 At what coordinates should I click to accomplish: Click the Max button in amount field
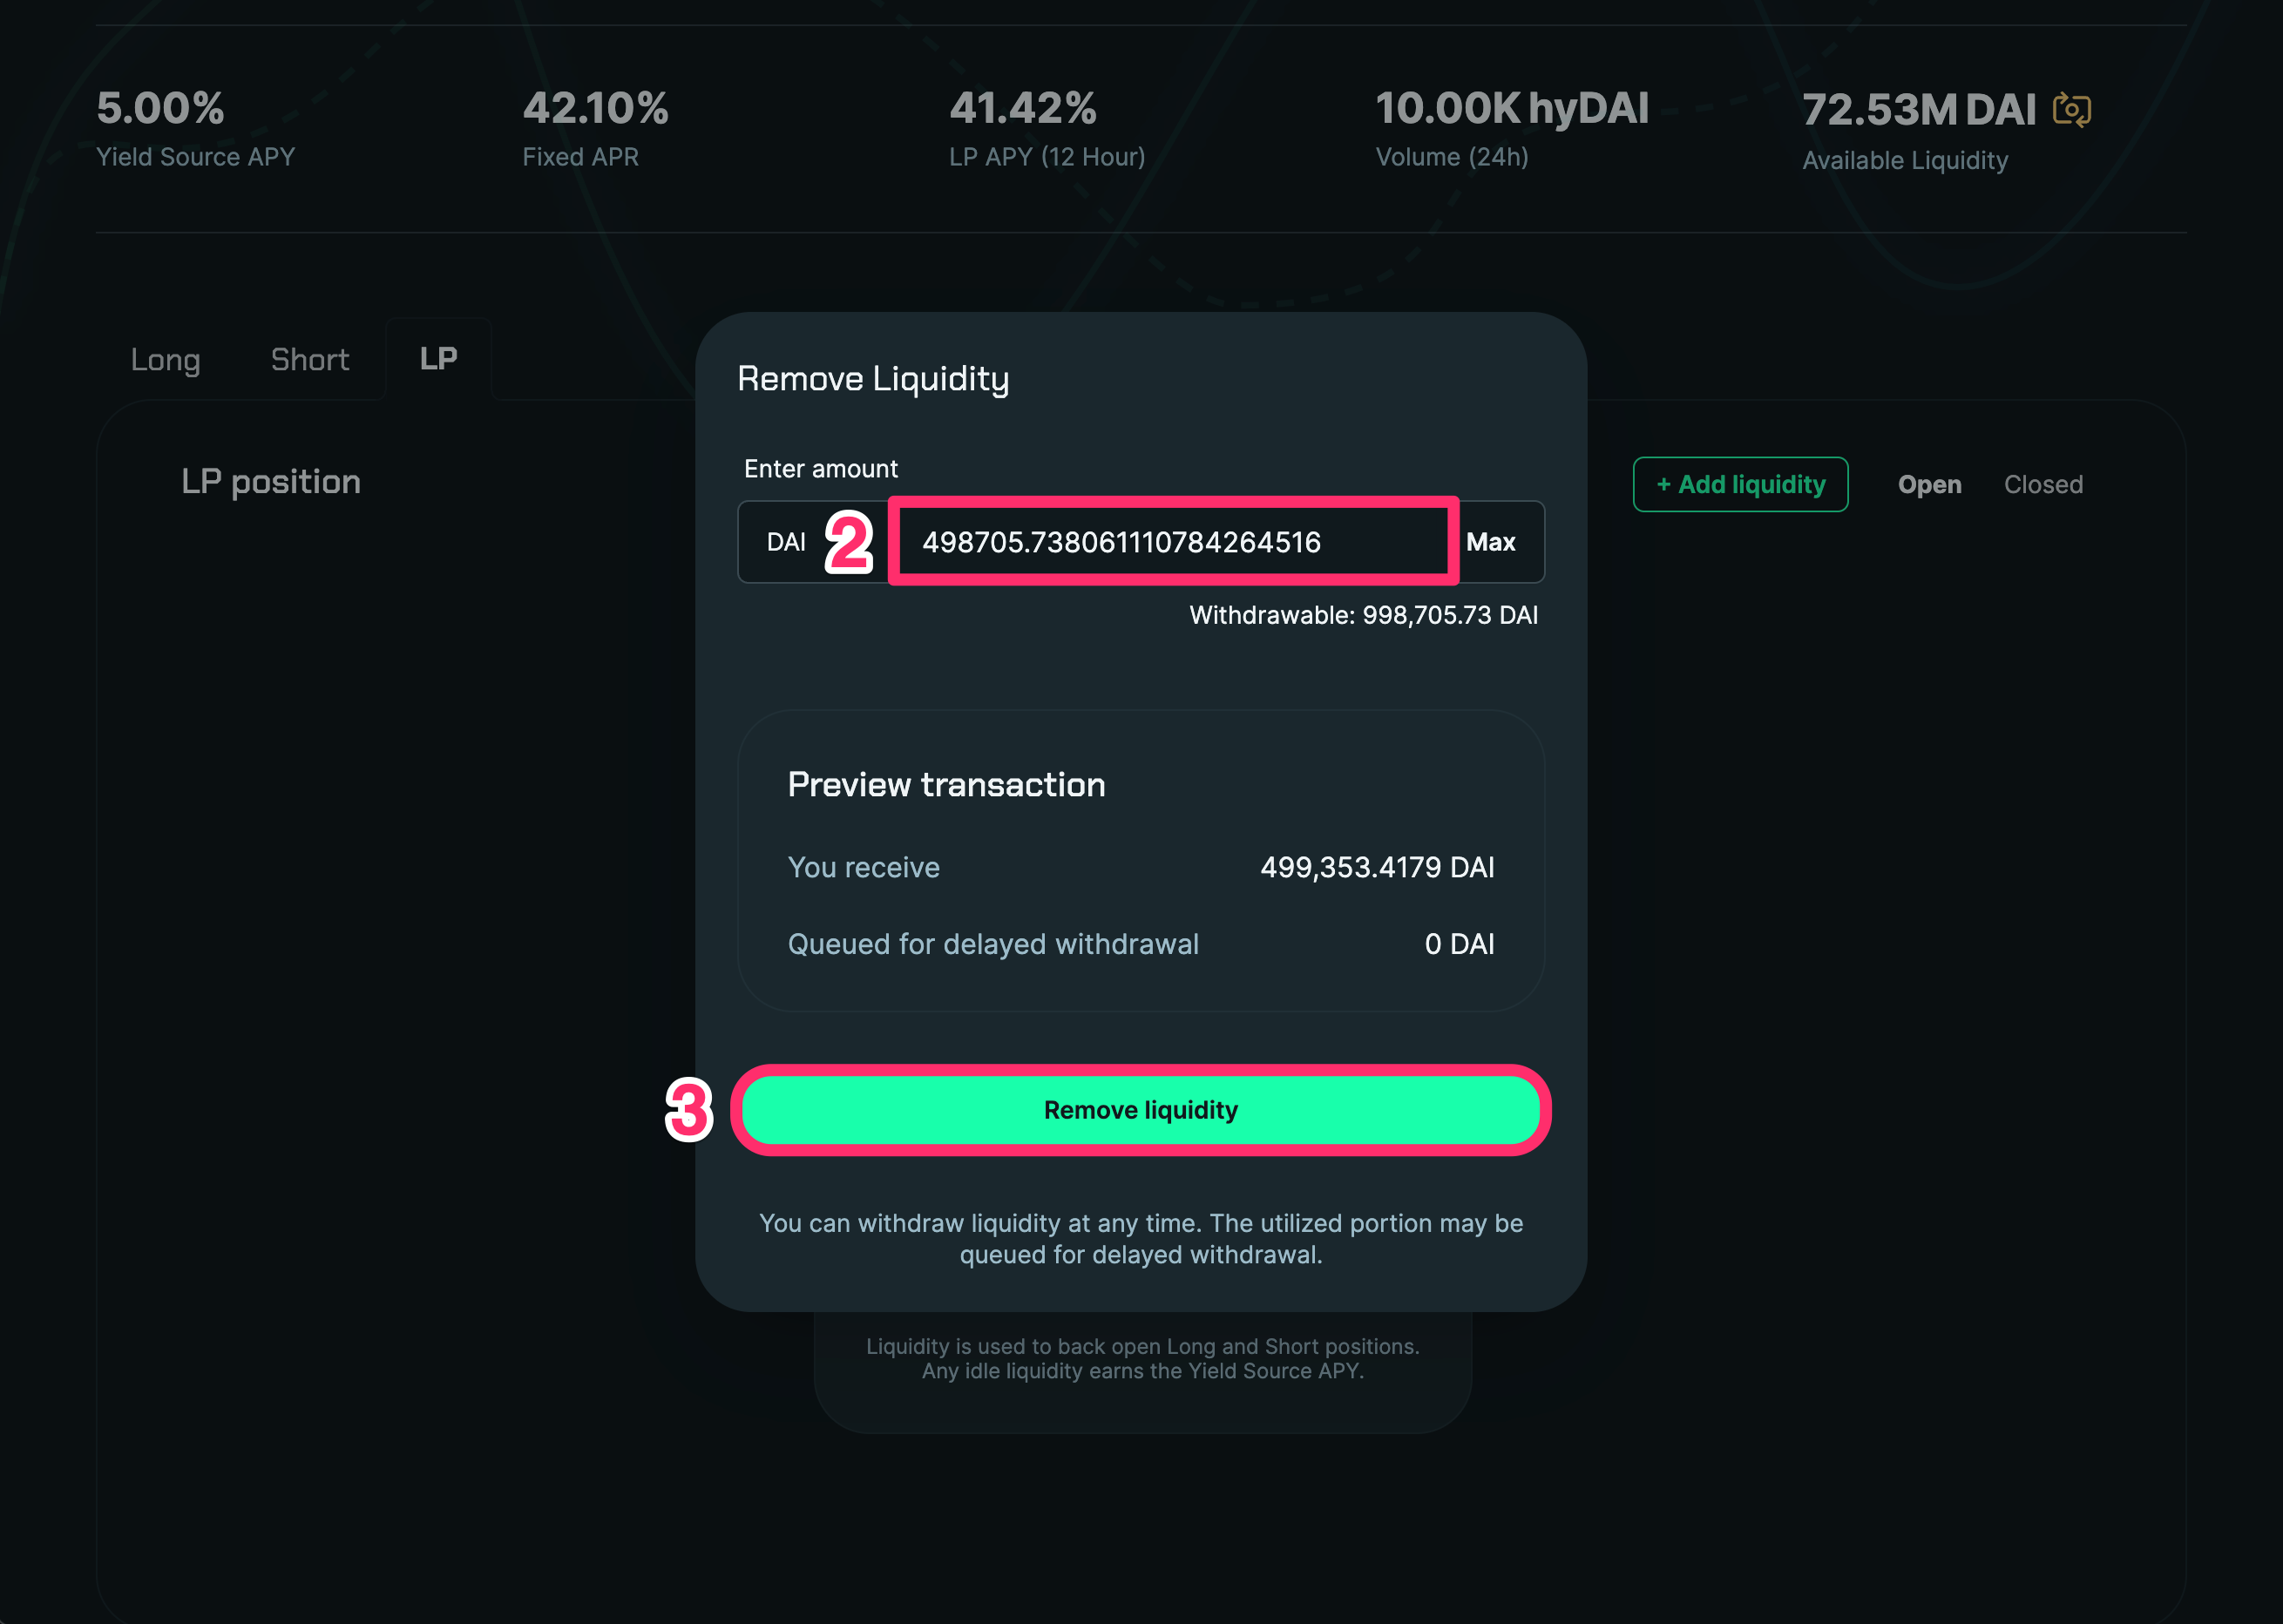[1490, 542]
